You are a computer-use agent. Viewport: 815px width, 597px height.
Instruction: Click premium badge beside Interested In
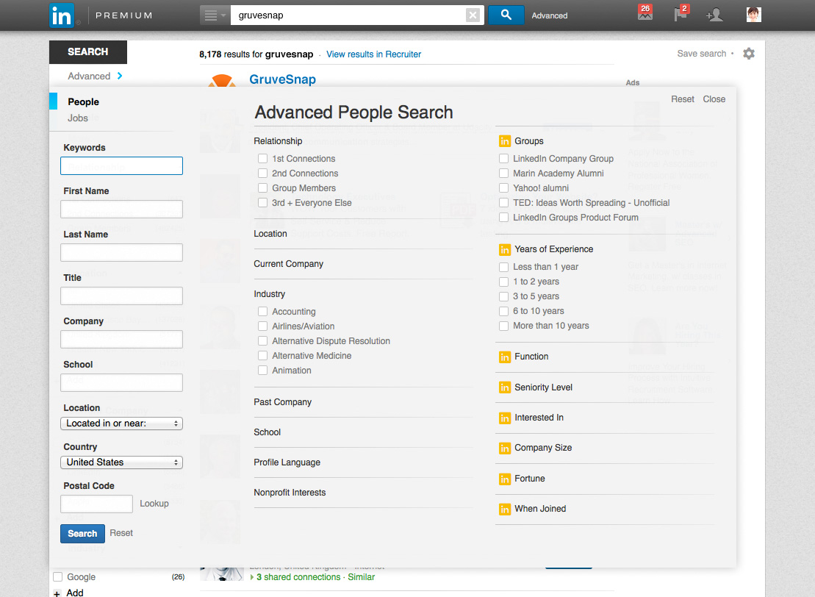pos(505,418)
